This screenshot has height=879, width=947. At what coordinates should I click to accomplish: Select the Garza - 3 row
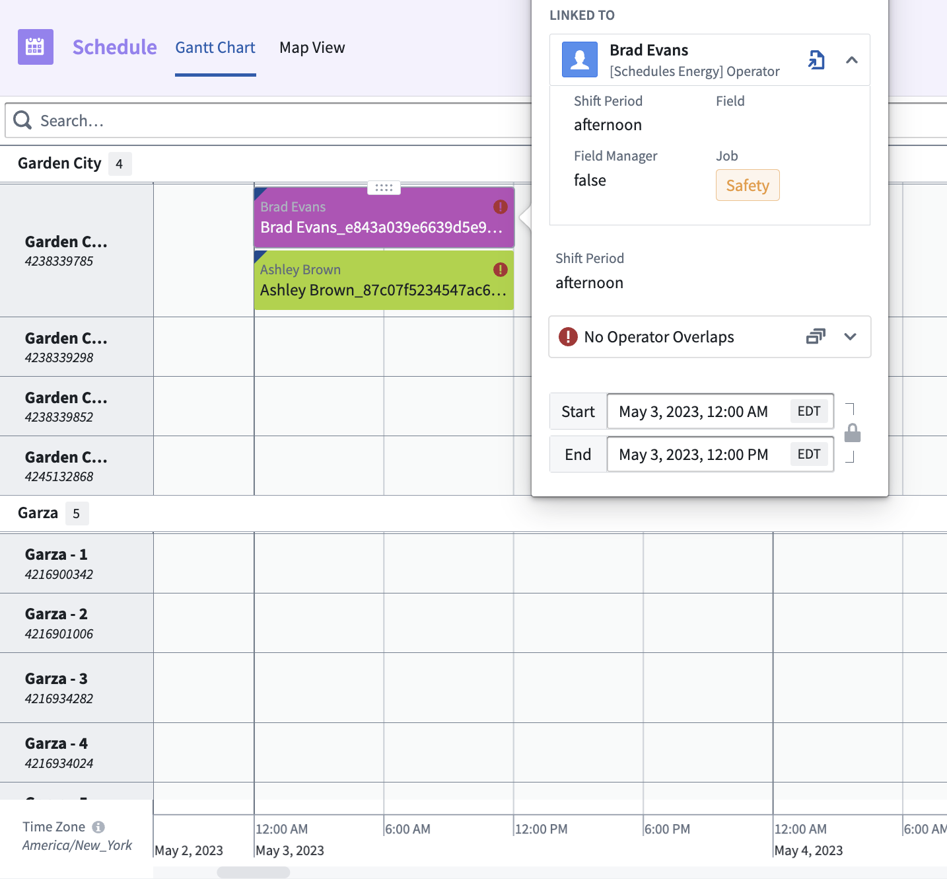(77, 688)
